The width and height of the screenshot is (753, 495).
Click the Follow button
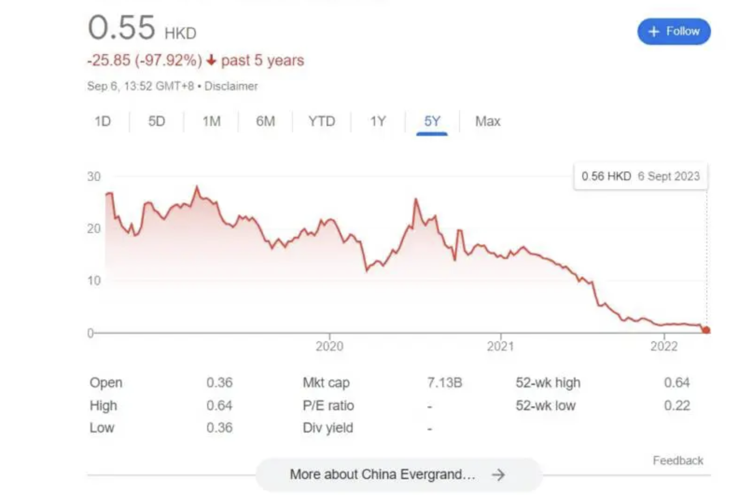[674, 32]
